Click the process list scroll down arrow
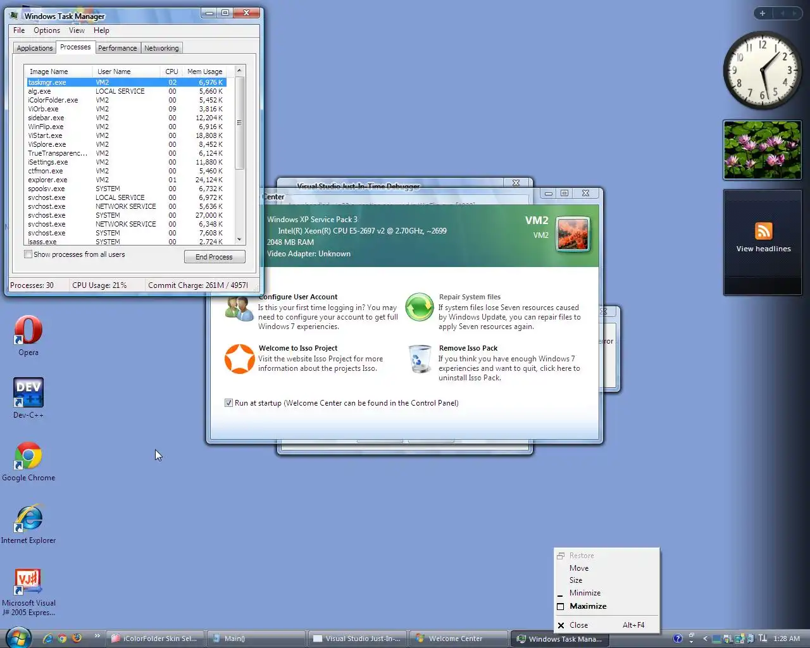This screenshot has width=810, height=648. tap(239, 240)
